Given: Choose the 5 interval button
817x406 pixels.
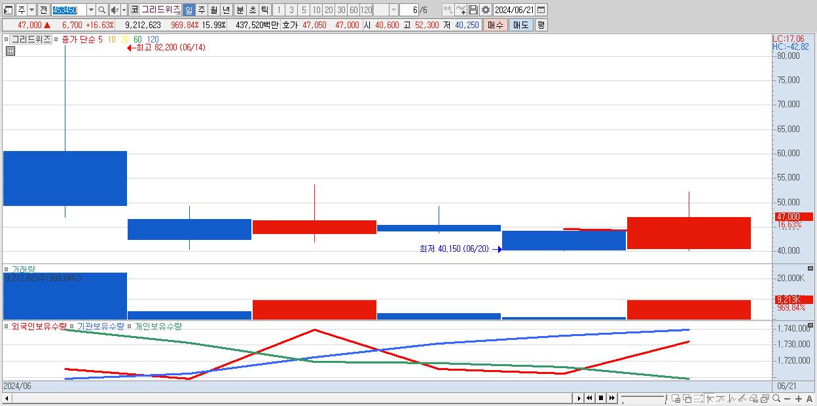Looking at the screenshot, I should [303, 10].
